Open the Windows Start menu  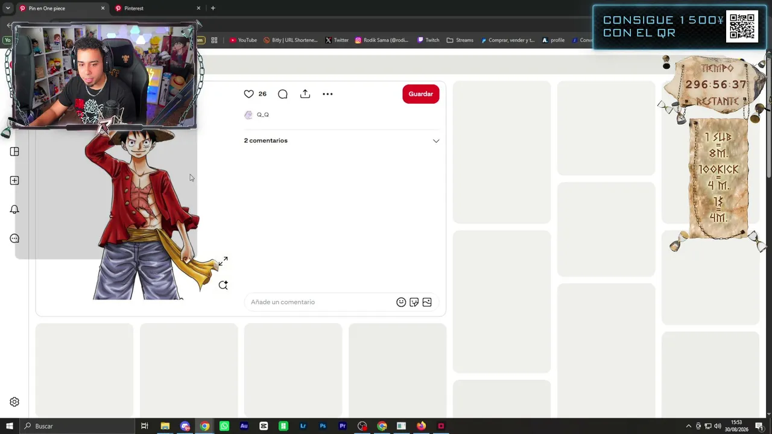[x=9, y=426]
